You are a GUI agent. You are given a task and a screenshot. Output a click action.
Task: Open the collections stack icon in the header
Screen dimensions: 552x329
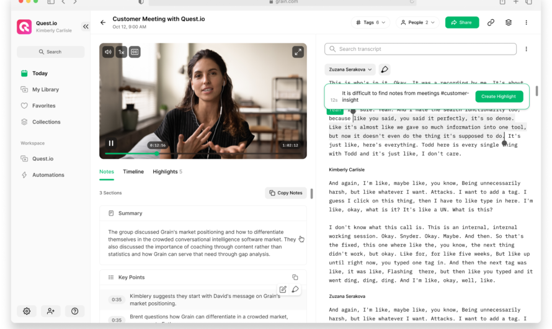[x=509, y=22]
